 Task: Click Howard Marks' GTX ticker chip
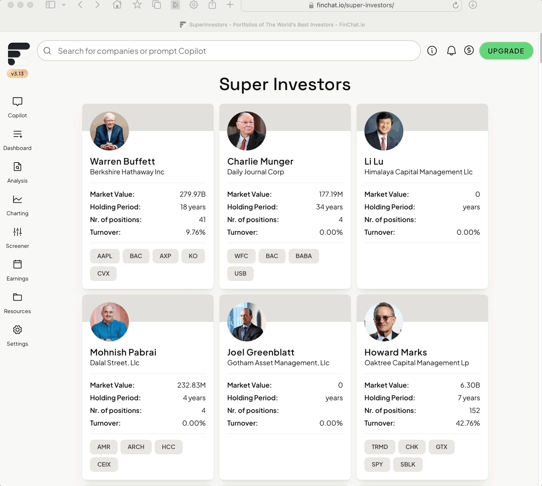pos(441,447)
